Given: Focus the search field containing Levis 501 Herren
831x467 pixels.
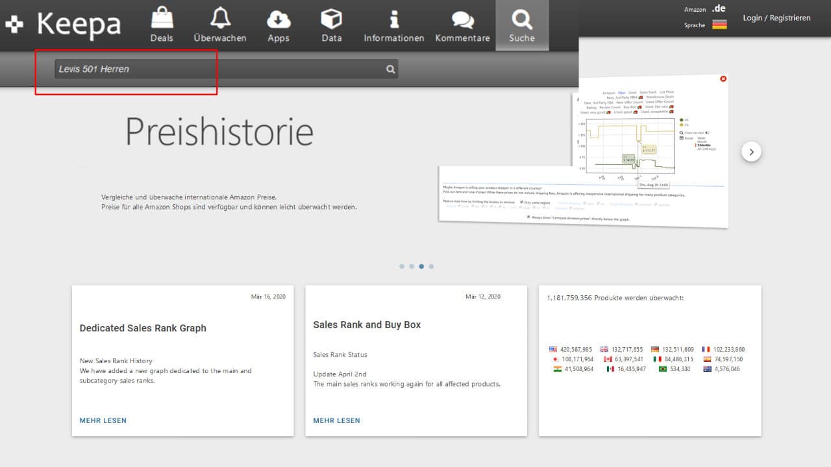Looking at the screenshot, I should click(217, 69).
